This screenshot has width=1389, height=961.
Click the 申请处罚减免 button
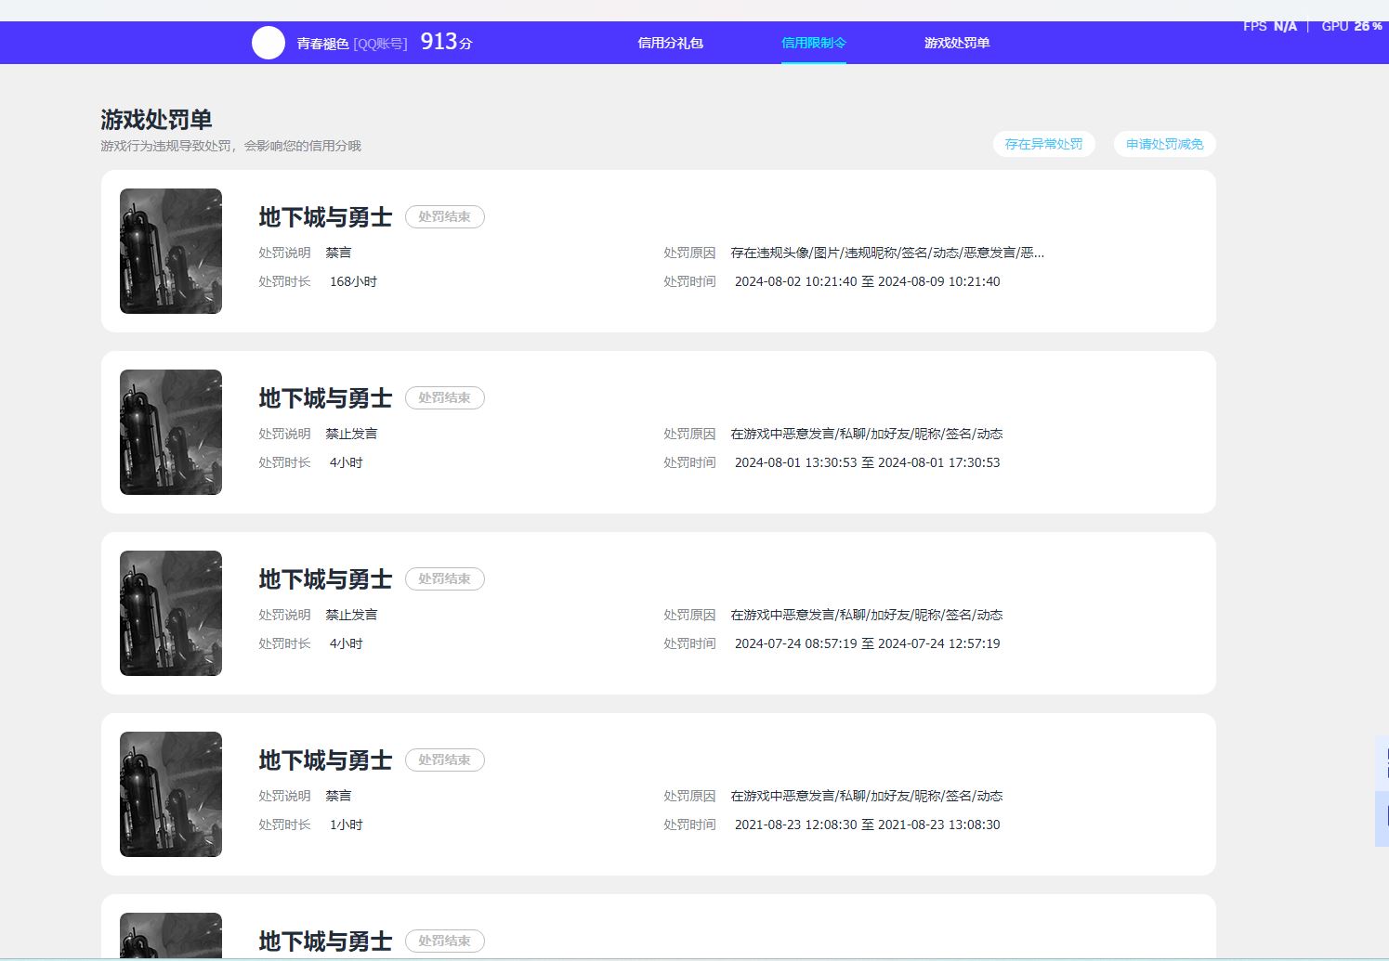click(x=1164, y=144)
